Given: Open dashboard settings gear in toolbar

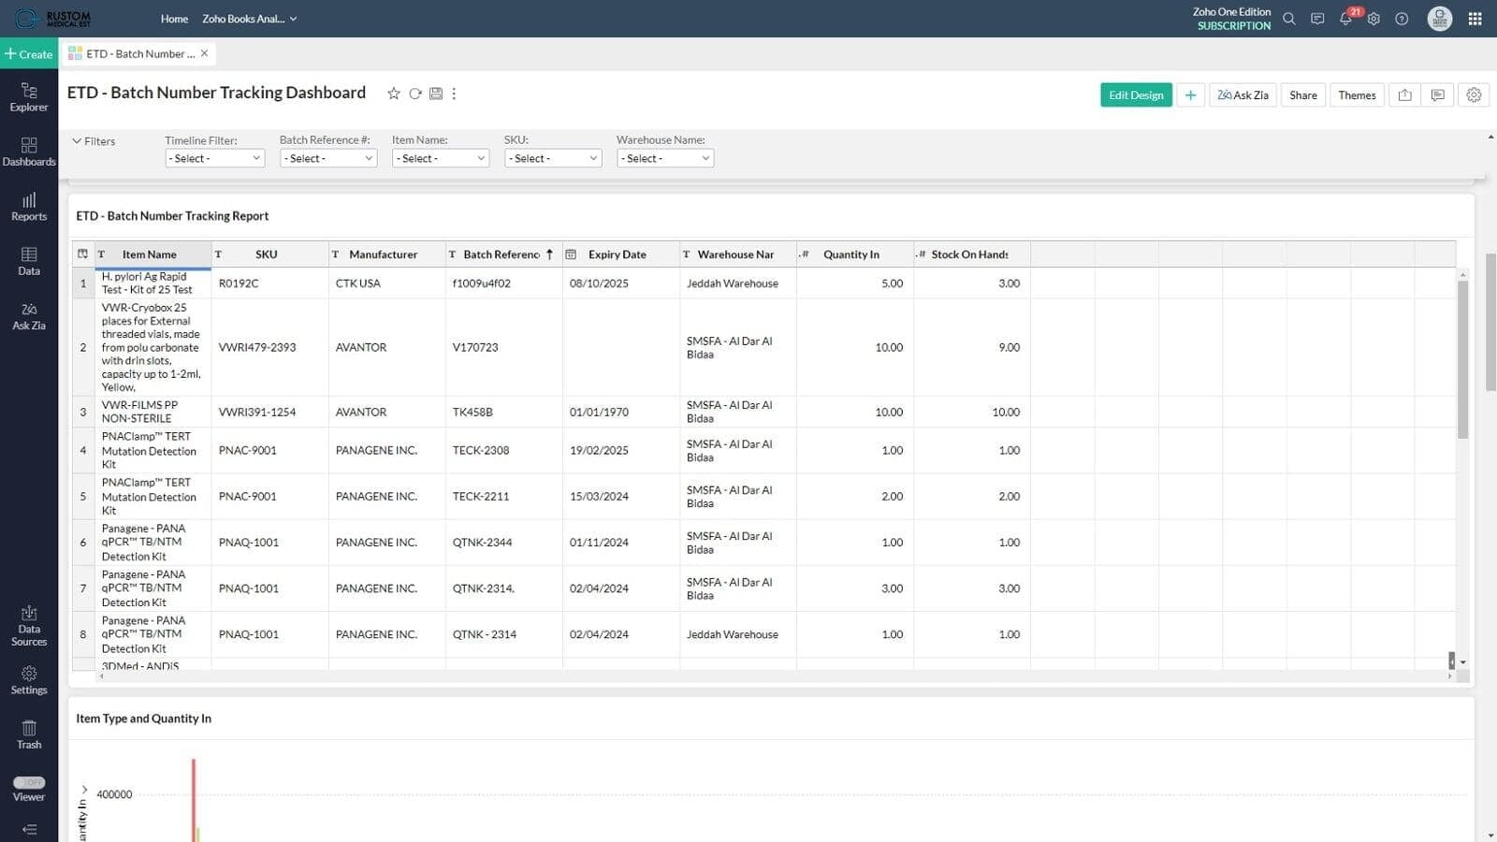Looking at the screenshot, I should (1474, 94).
